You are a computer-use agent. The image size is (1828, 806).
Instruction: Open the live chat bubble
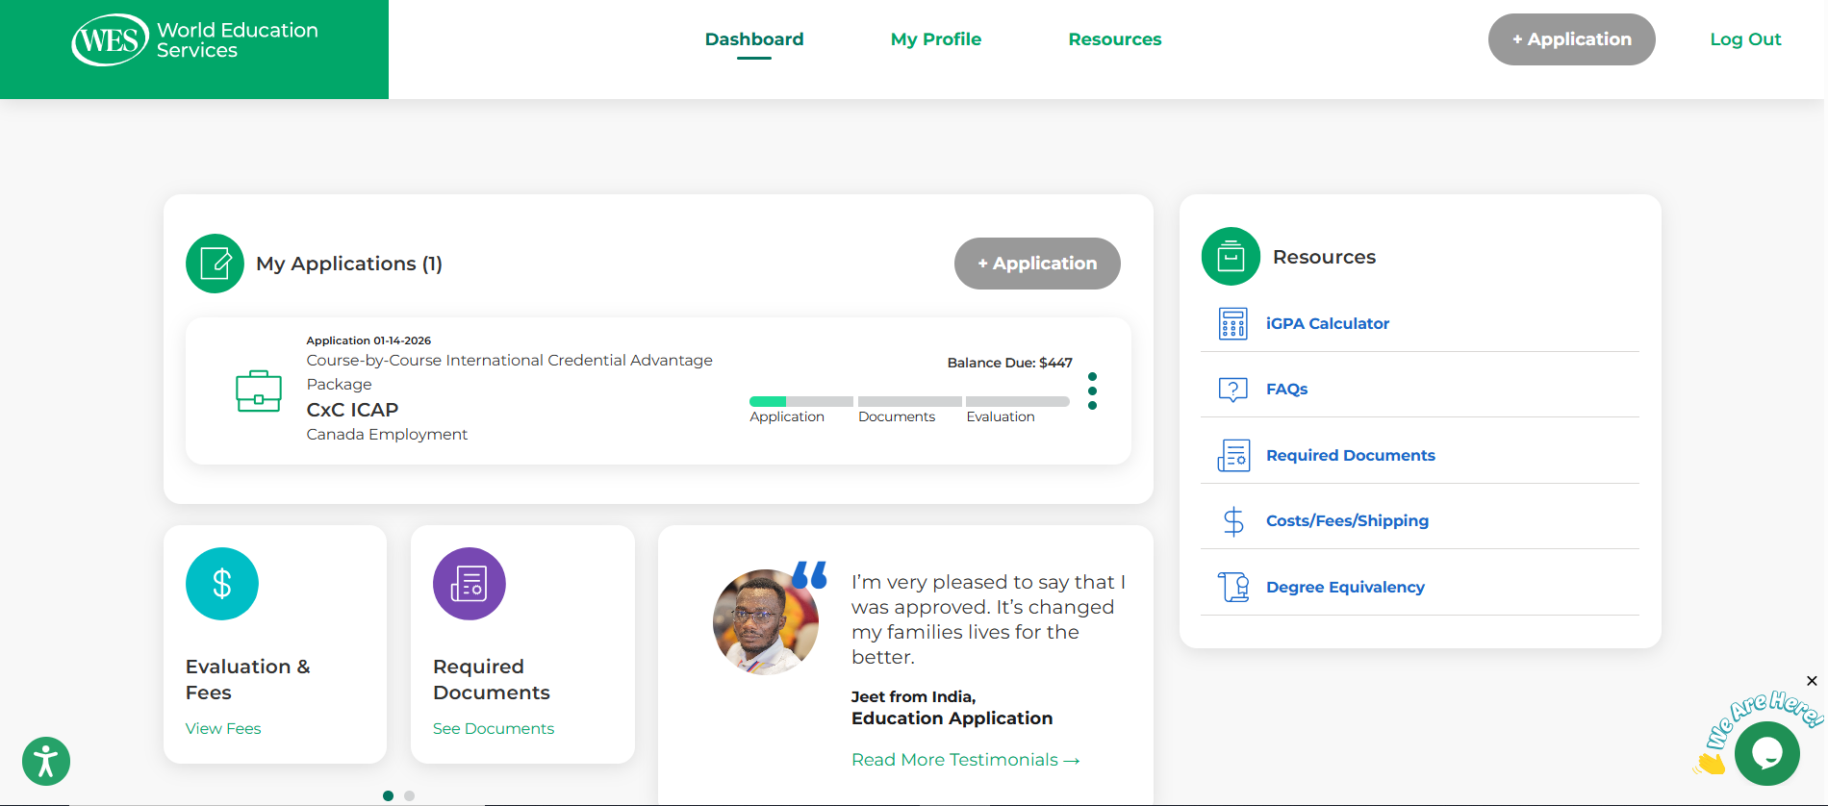point(1766,754)
